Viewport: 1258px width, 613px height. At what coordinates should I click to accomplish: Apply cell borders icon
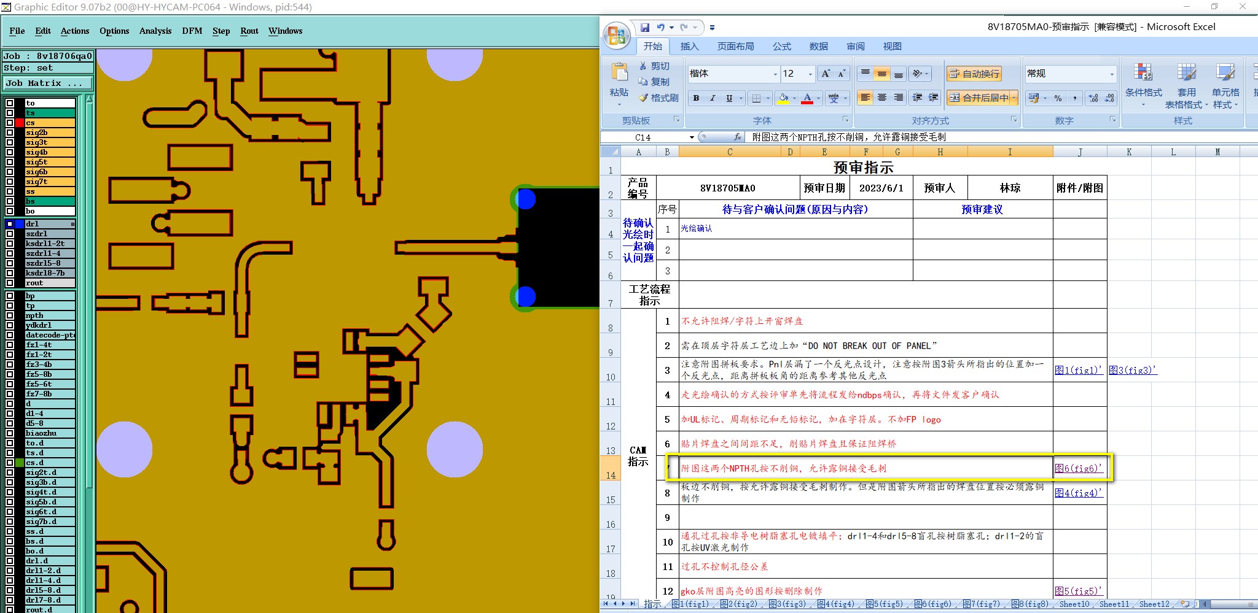pyautogui.click(x=757, y=98)
